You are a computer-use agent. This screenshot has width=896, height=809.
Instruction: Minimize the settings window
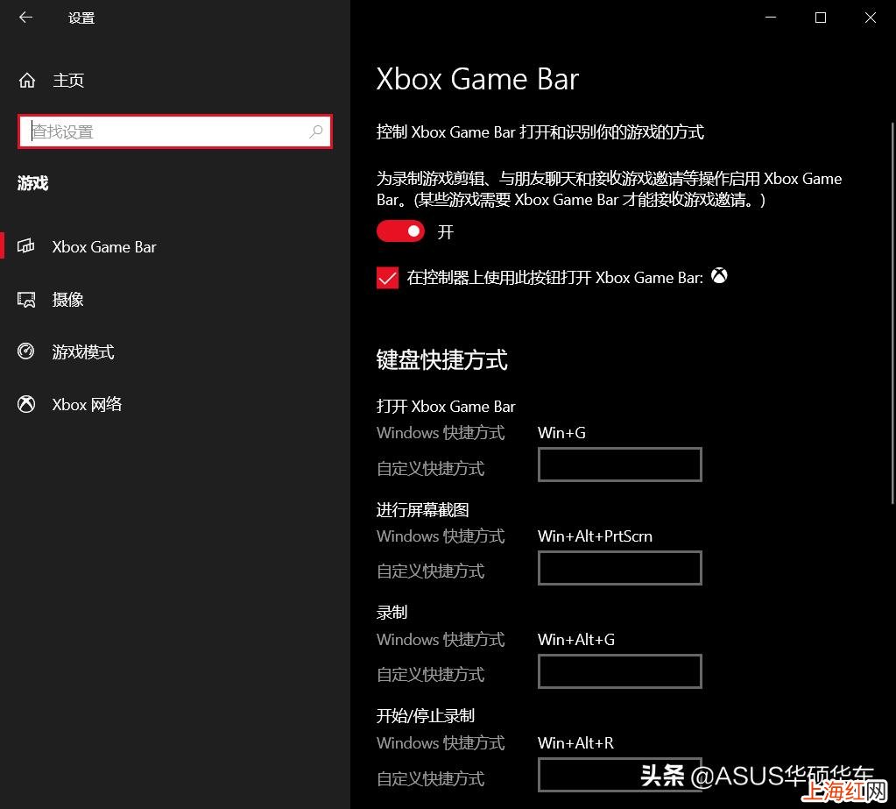[770, 18]
